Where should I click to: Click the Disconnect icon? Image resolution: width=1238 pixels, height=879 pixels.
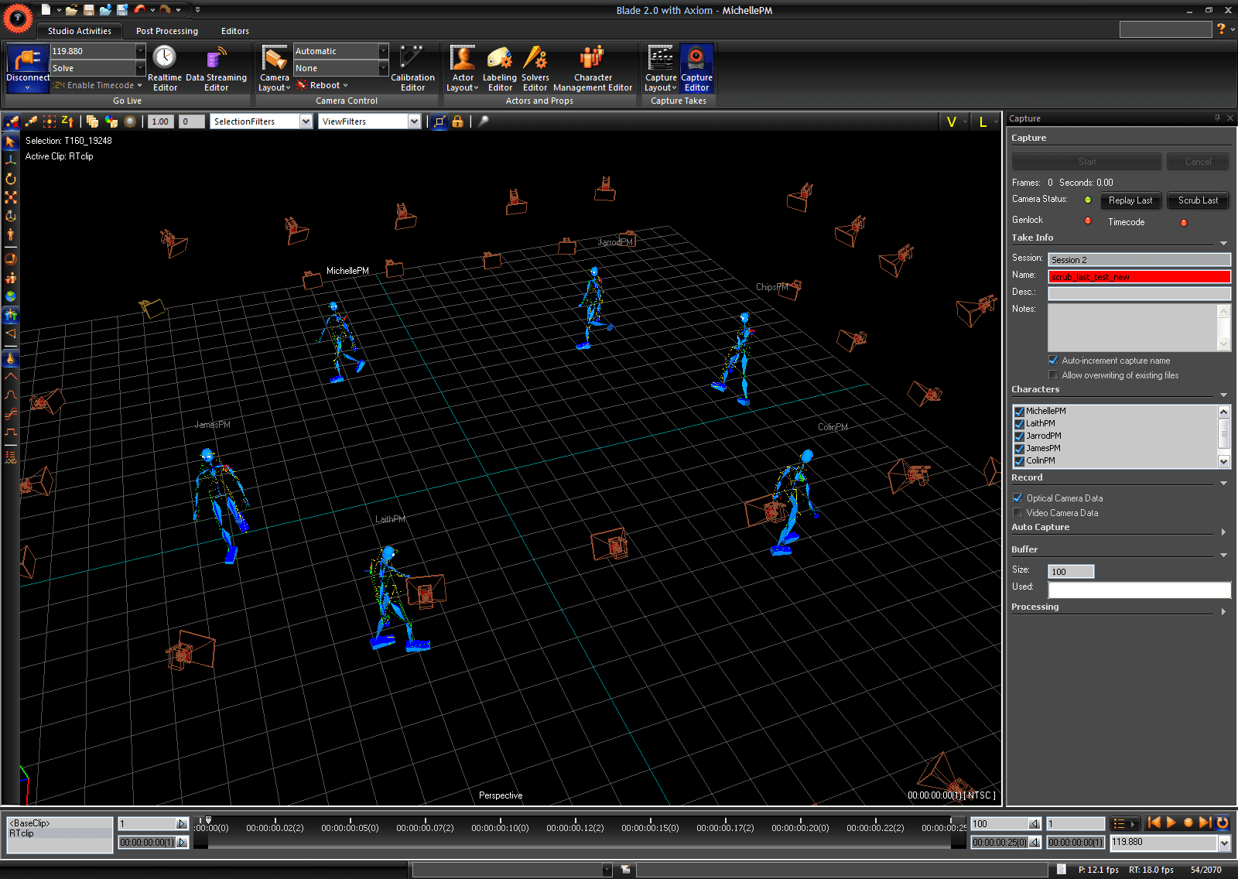[x=28, y=61]
